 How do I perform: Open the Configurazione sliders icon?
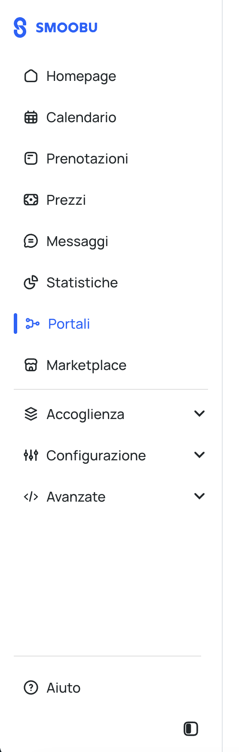coord(31,456)
